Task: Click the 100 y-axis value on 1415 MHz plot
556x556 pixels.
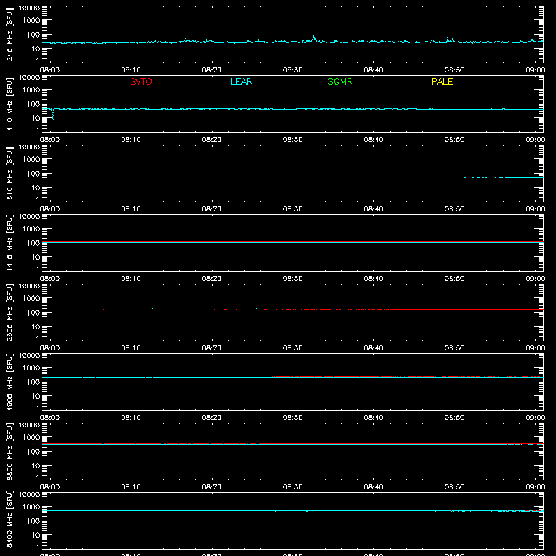Action: [x=33, y=243]
